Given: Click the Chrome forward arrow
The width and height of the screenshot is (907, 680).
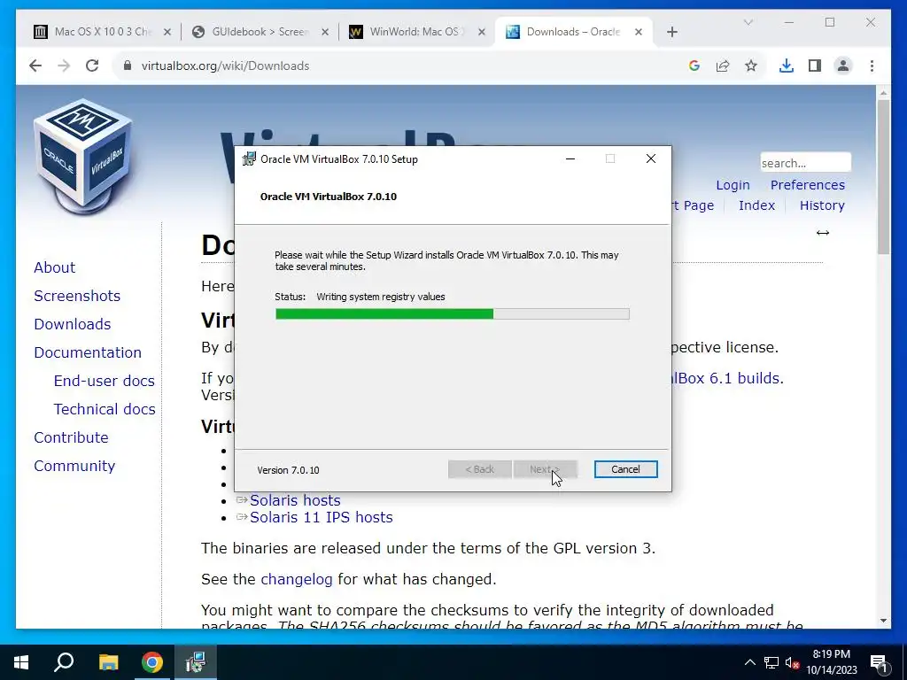Looking at the screenshot, I should pyautogui.click(x=64, y=66).
